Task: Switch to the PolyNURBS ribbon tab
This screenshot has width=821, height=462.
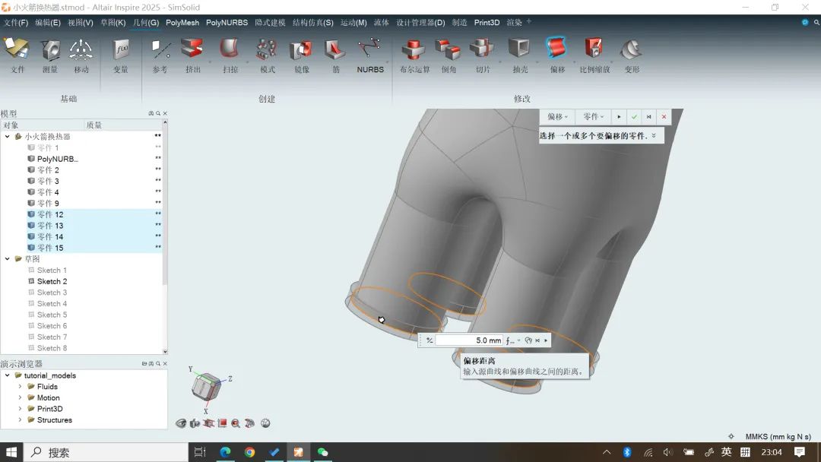Action: [x=227, y=23]
